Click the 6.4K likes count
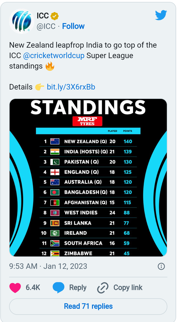Screen dimensions: 180x322 (x=33, y=288)
